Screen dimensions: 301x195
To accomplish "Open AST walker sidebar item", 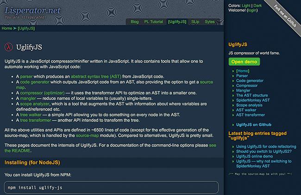I will (246, 110).
